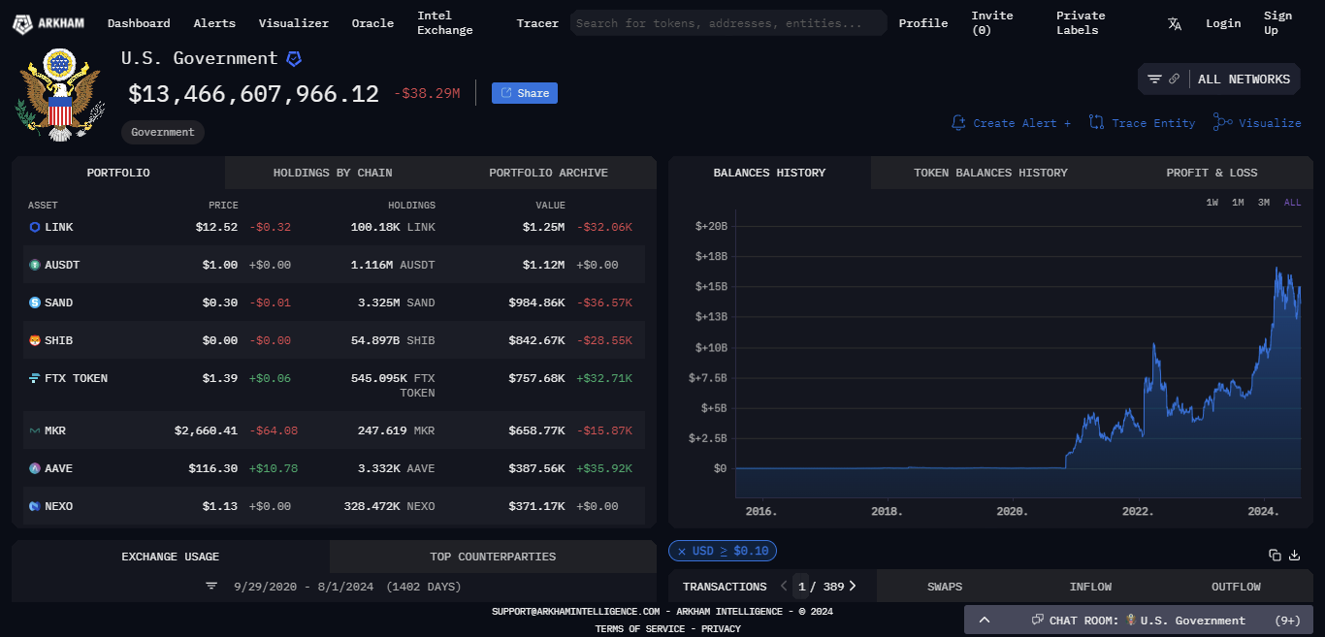Select the 1W chart range

1212,203
